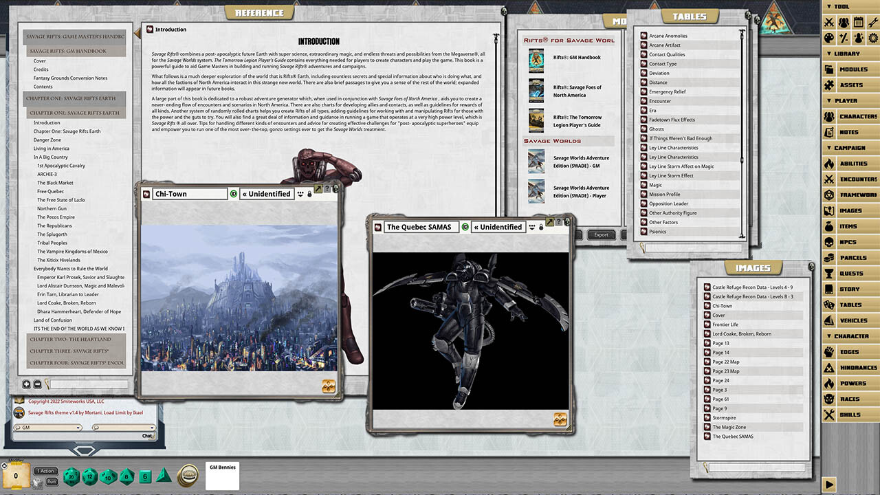Toggle player sharing face icon on Chi-Town window
This screenshot has height=495, width=880.
(300, 194)
